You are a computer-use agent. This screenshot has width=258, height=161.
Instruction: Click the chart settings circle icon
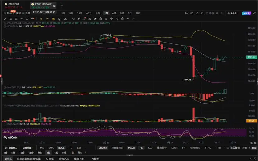(217, 13)
